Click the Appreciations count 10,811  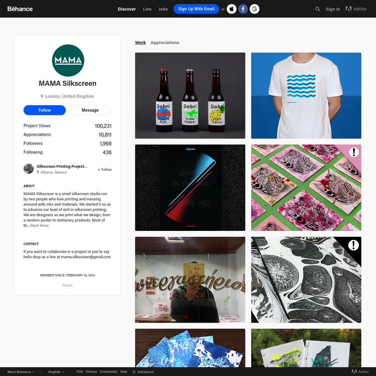(105, 135)
